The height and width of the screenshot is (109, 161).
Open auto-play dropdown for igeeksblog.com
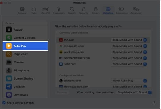tap(129, 52)
